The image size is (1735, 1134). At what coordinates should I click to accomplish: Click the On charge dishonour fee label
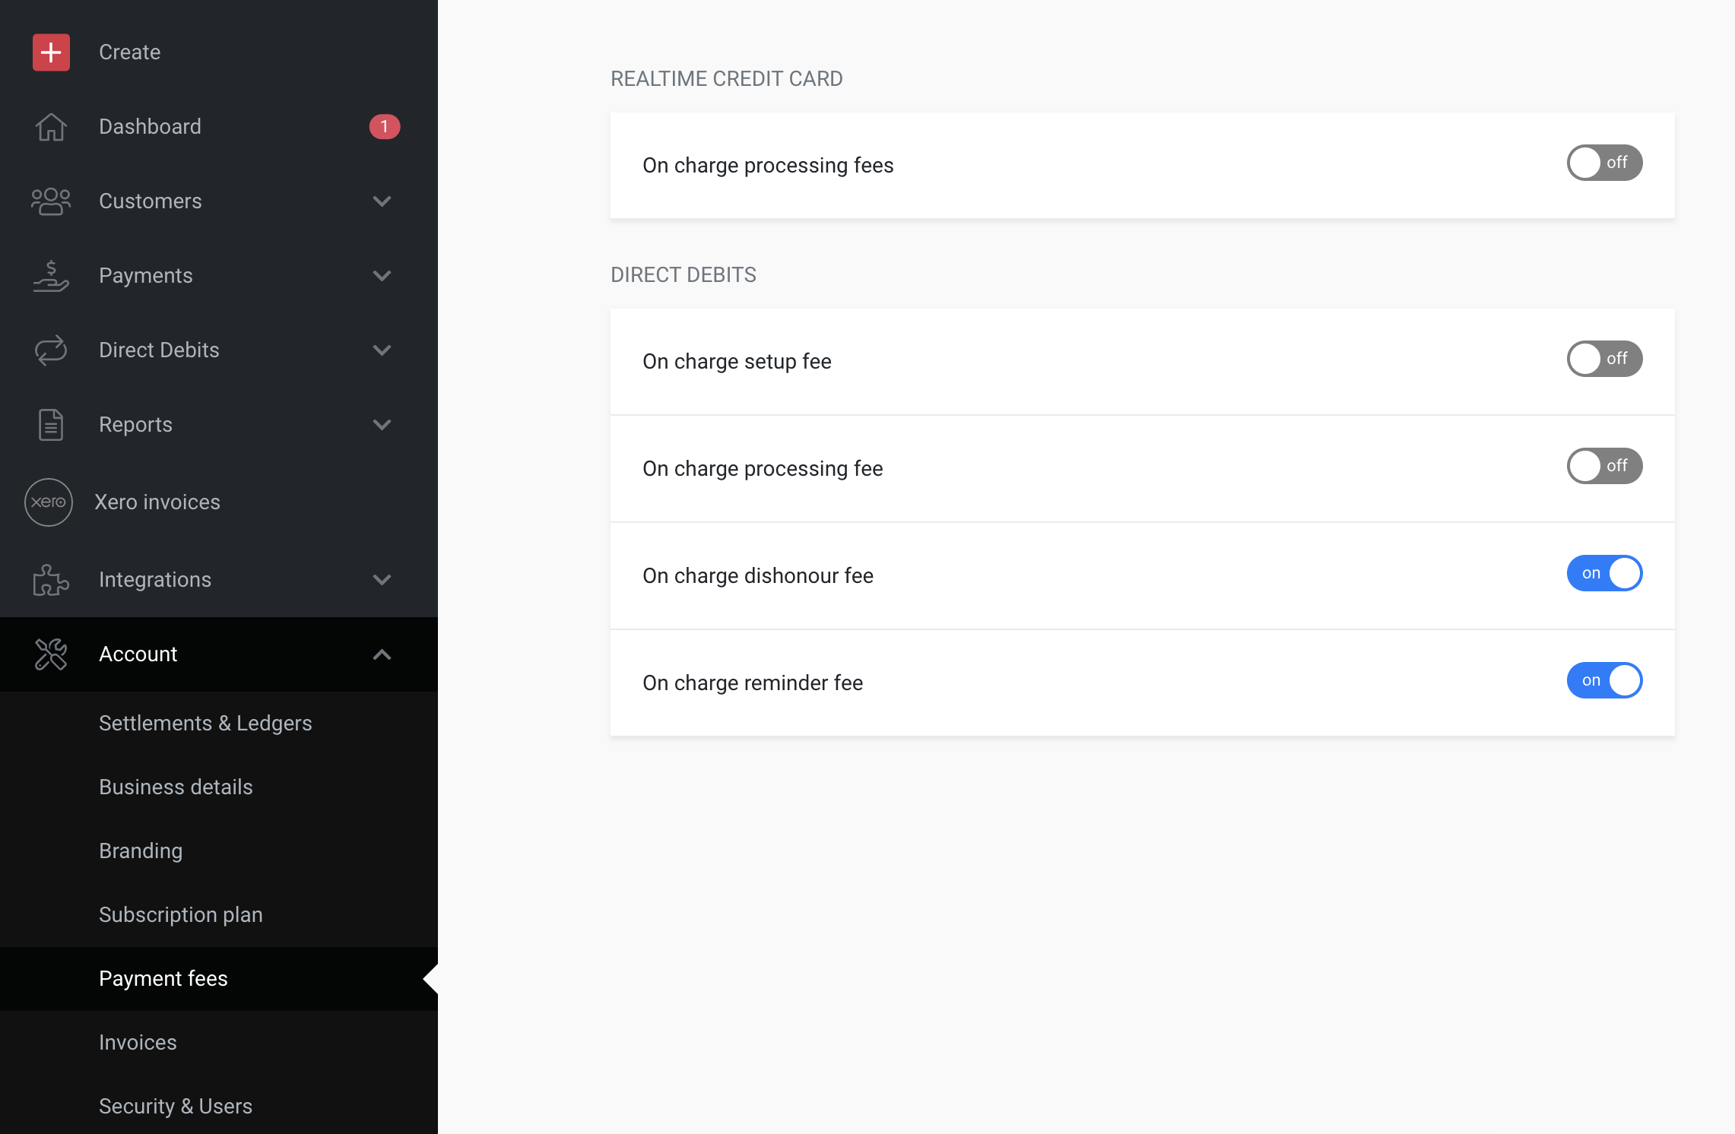coord(758,576)
